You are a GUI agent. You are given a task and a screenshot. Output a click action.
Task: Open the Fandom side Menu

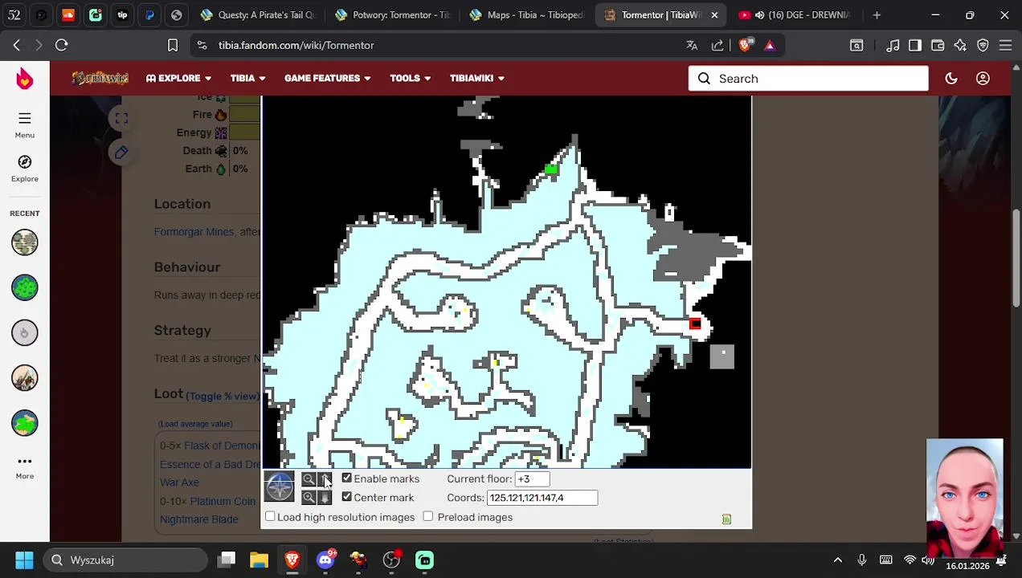(x=25, y=124)
